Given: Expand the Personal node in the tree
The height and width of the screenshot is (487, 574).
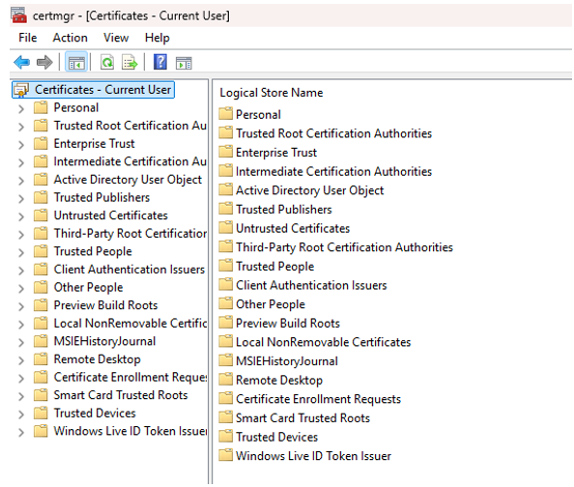Looking at the screenshot, I should coord(21,109).
